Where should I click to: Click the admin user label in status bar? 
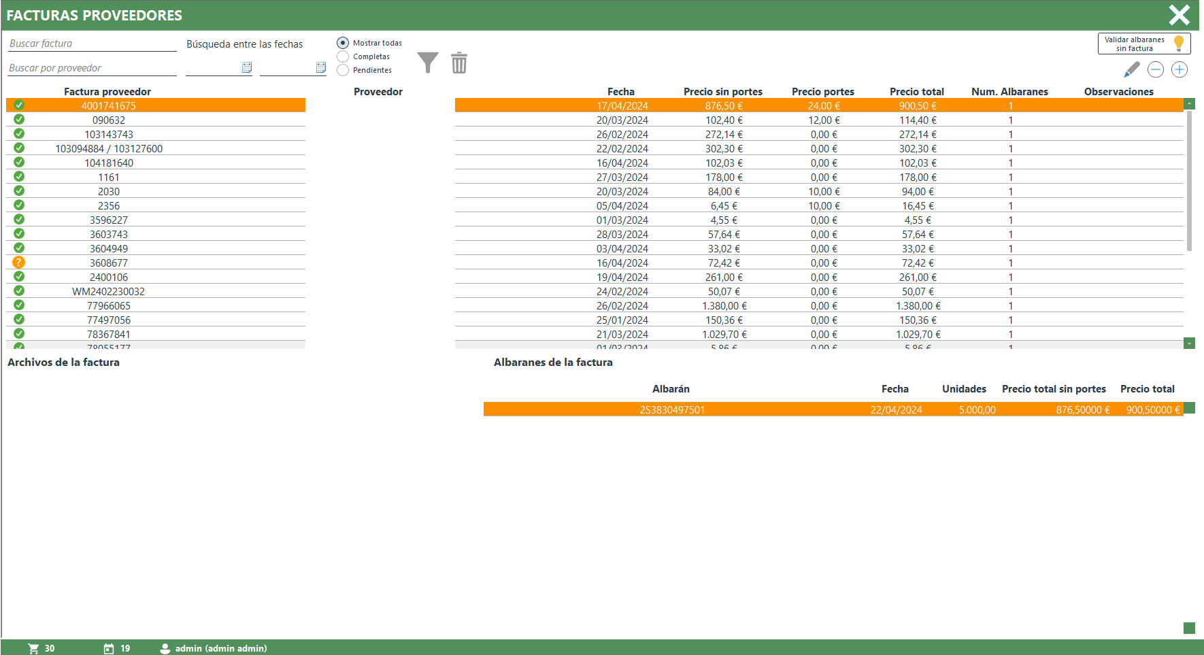pyautogui.click(x=220, y=648)
